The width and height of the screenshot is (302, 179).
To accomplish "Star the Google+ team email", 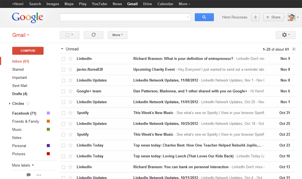I will click(70, 91).
